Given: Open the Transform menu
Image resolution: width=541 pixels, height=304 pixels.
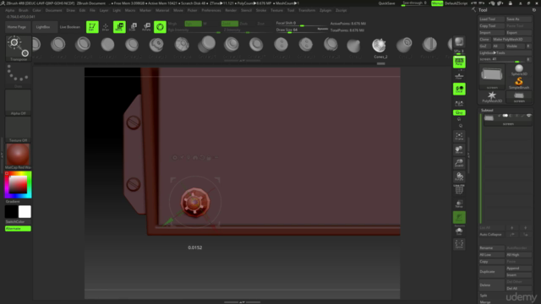Looking at the screenshot, I should 307,10.
